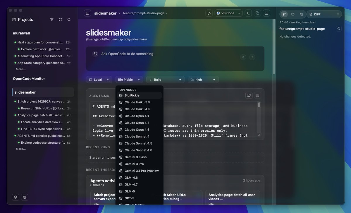Open Analytics page fetch all user thread in sidebar
Image resolution: width=351 pixels, height=213 pixels.
(x=42, y=115)
